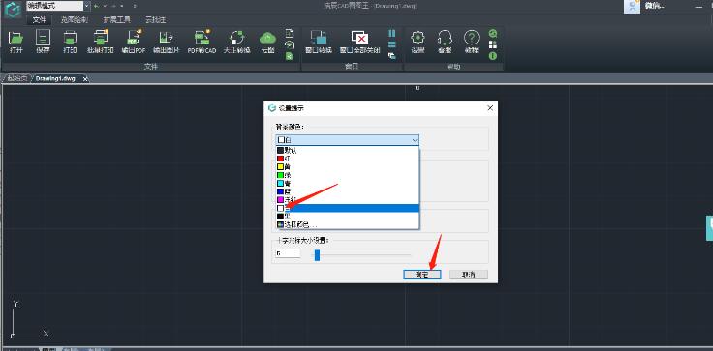The width and height of the screenshot is (713, 351).
Task: Expand the background color combo box
Action: 347,140
